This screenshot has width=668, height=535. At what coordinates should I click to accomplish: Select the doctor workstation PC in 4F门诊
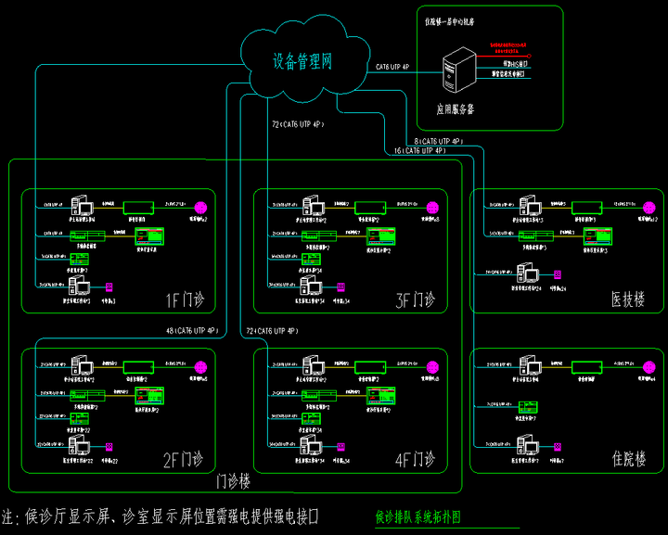pyautogui.click(x=311, y=445)
